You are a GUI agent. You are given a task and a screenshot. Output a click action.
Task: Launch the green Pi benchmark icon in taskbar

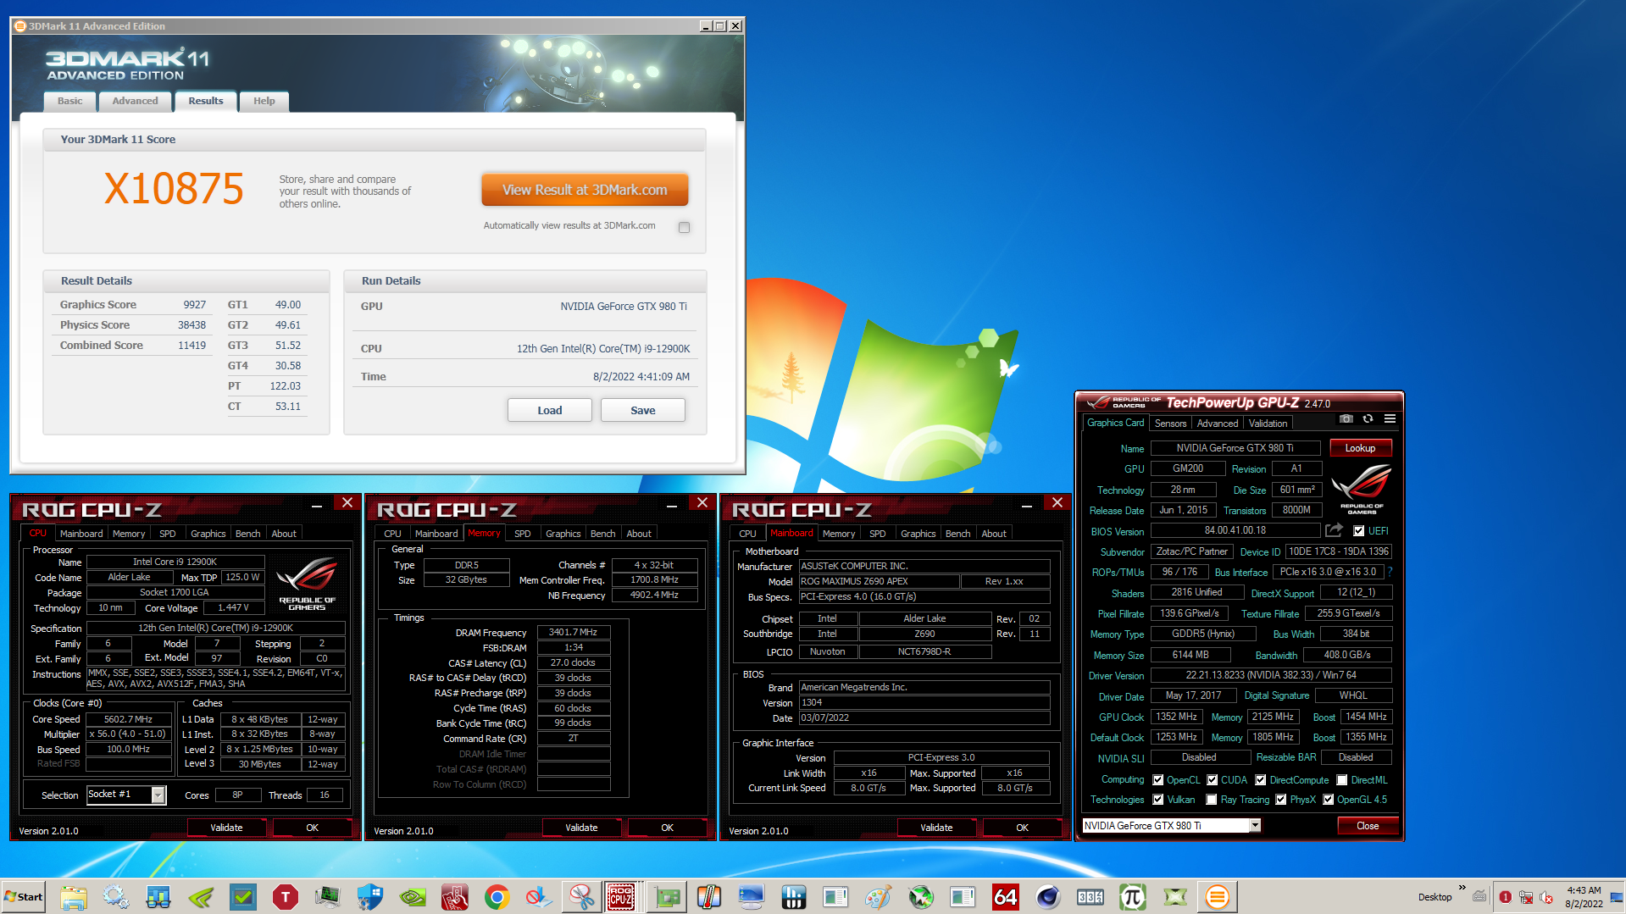(1133, 896)
